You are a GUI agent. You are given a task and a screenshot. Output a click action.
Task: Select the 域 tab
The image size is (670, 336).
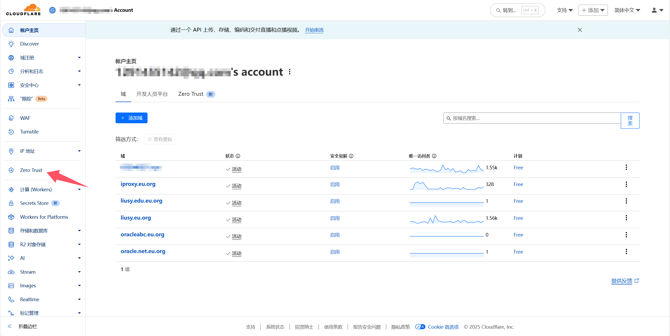pos(123,94)
